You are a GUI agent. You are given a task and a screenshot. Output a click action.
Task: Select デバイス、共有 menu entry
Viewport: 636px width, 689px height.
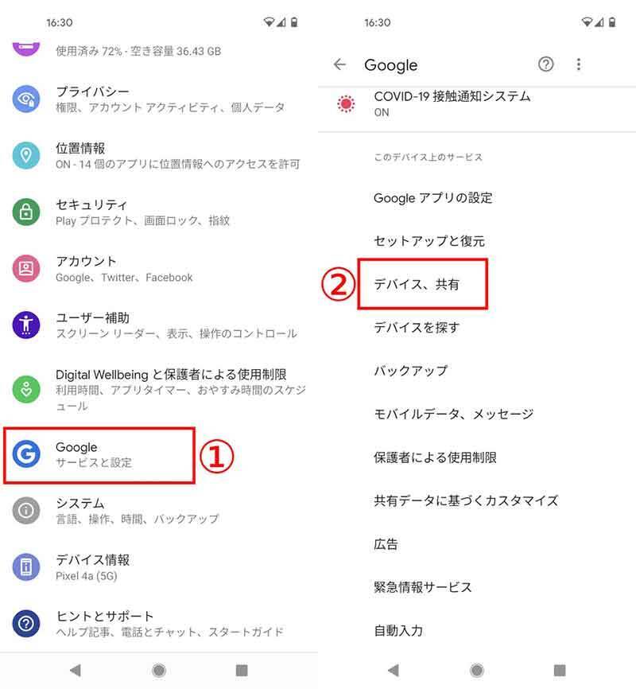[x=417, y=284]
